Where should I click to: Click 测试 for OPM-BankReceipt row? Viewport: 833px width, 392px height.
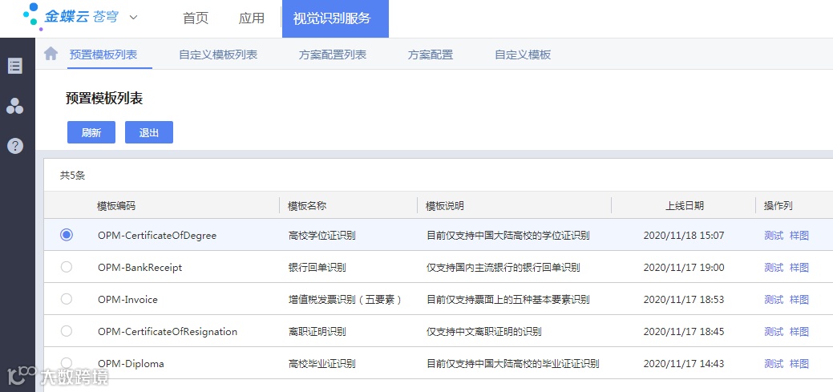coord(774,268)
